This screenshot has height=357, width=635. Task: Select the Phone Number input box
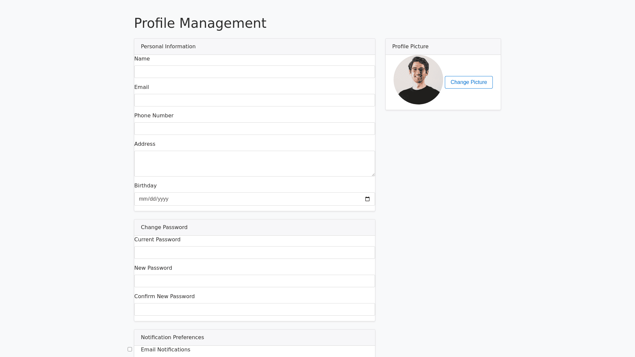(x=254, y=129)
